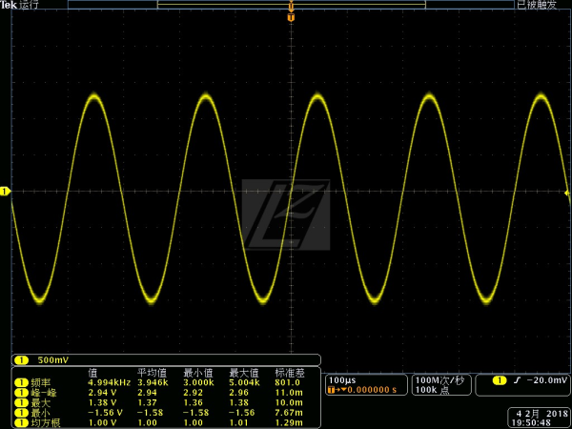
Task: Click the channel 1 badge beside 频率
Action: 22,382
